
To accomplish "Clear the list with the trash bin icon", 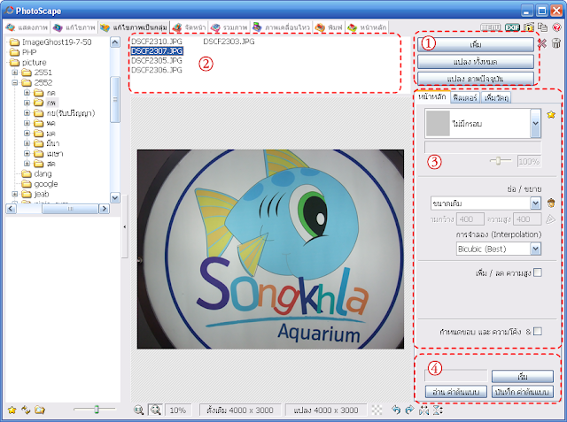I will click(556, 43).
